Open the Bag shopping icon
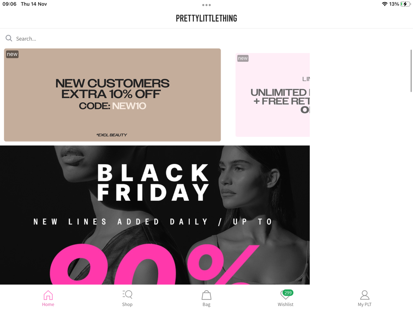The image size is (413, 310). tap(207, 295)
